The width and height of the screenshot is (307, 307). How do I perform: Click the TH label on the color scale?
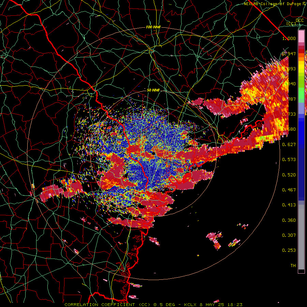click(x=293, y=266)
